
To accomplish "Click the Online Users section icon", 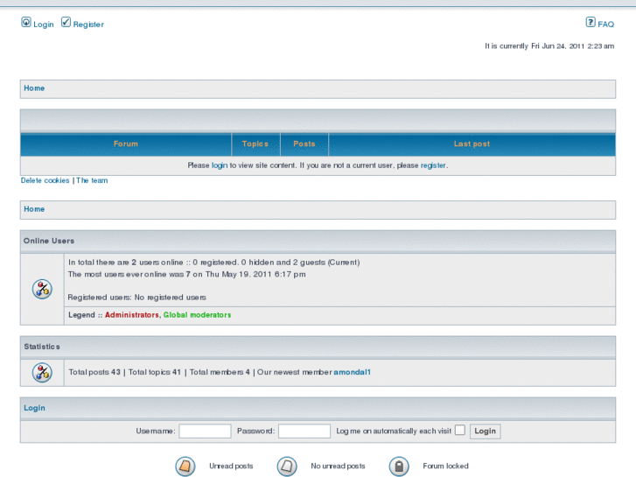I will pyautogui.click(x=42, y=290).
